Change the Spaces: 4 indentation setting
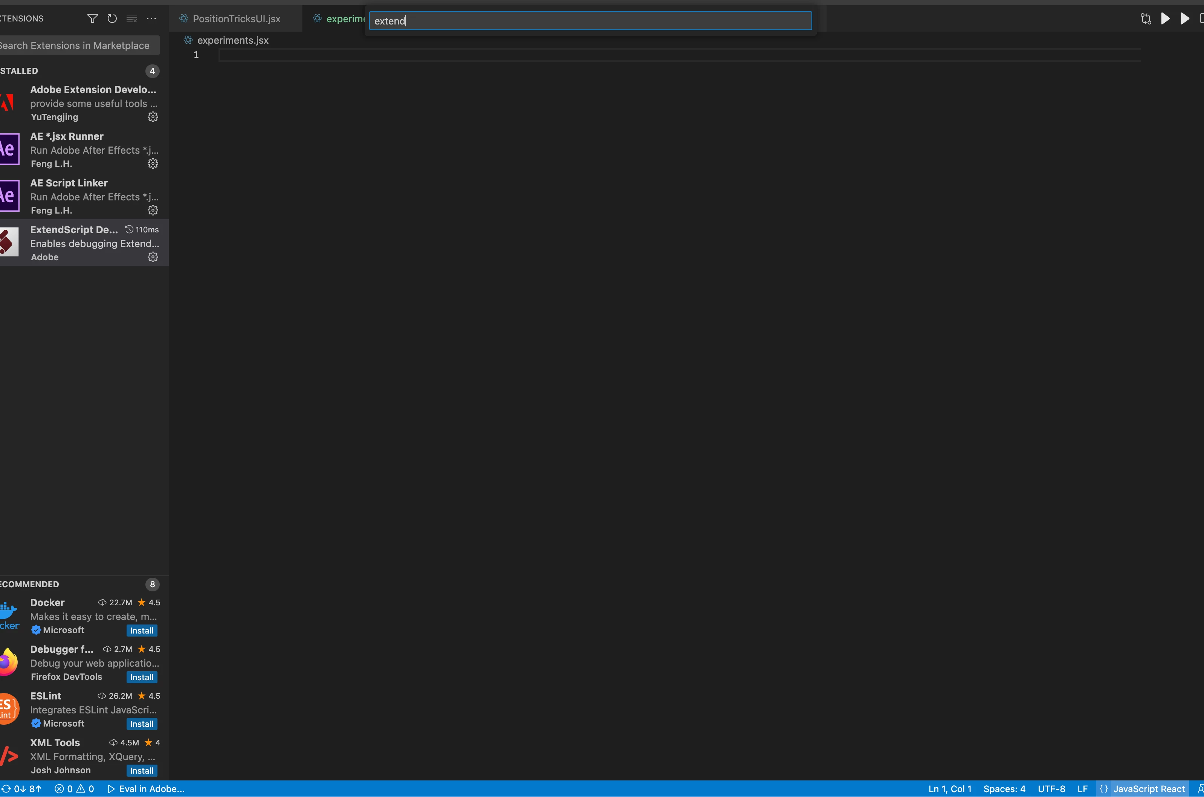Image resolution: width=1204 pixels, height=797 pixels. [1004, 789]
